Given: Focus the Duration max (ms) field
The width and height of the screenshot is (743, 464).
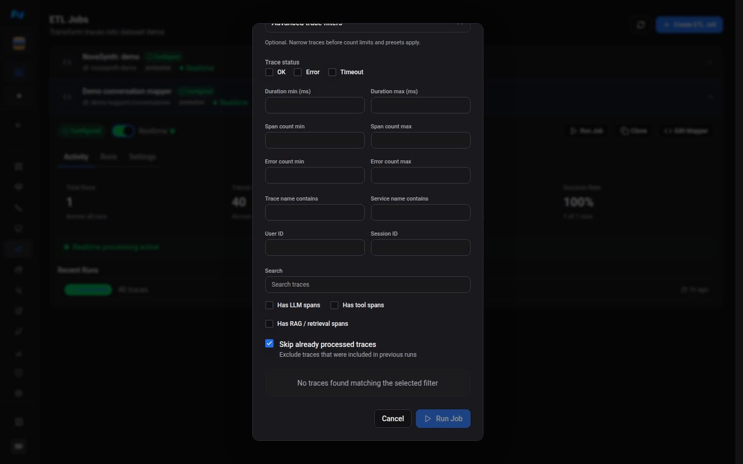Looking at the screenshot, I should [421, 105].
